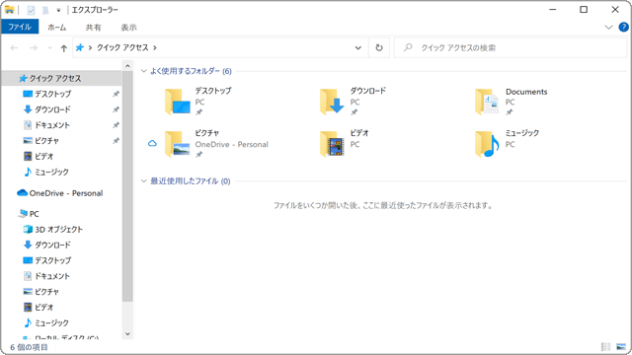Select the ダウンロード folder icon in main pane

click(x=332, y=102)
